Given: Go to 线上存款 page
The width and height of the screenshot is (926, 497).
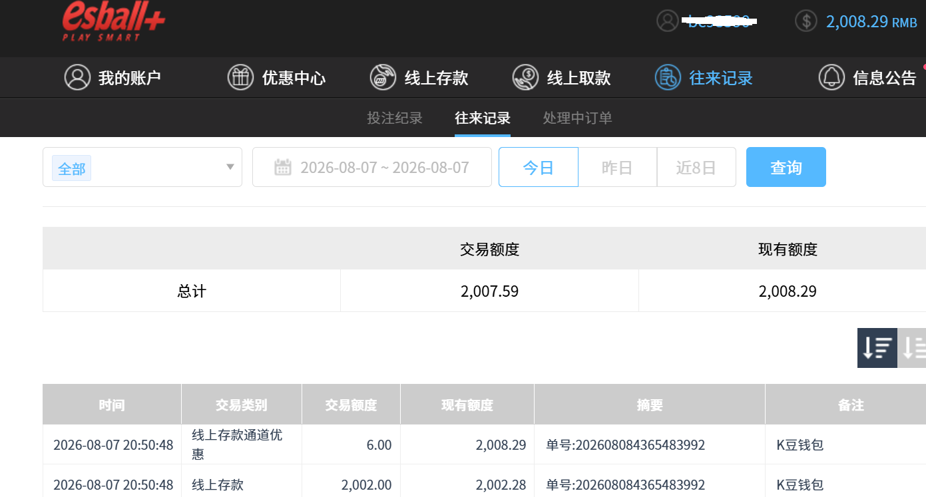Looking at the screenshot, I should [419, 78].
